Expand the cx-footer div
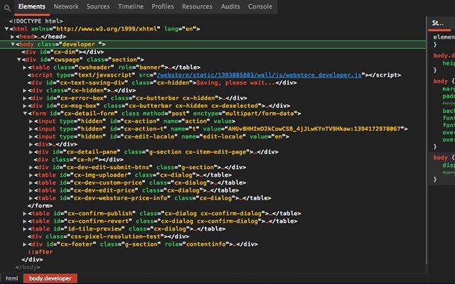Screen dimensions: 455x284 click(x=25, y=244)
